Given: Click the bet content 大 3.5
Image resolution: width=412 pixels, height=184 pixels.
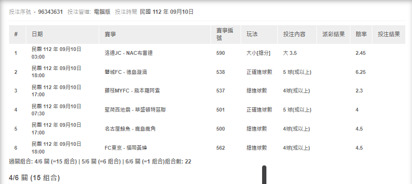Looking at the screenshot, I should tap(290, 53).
